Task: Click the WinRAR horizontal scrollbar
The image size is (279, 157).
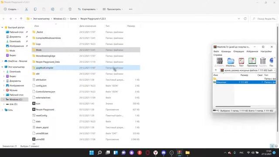Action: [233, 106]
